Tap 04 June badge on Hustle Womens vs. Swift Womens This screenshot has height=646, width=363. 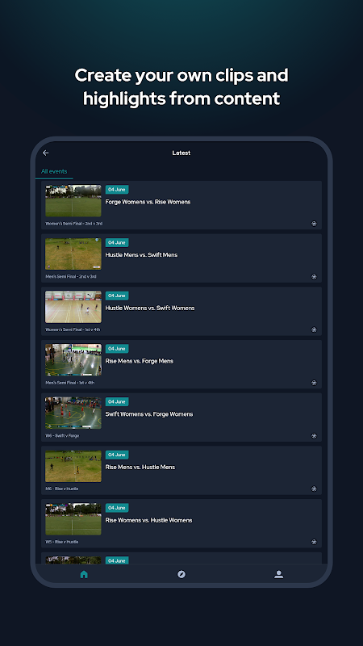(x=117, y=296)
